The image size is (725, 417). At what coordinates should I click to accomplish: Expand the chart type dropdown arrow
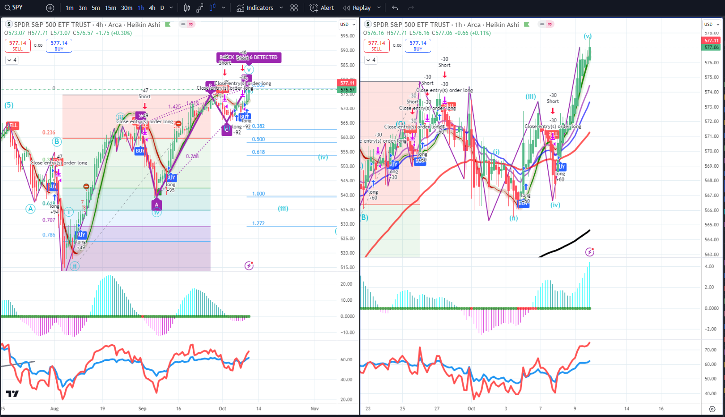(223, 8)
